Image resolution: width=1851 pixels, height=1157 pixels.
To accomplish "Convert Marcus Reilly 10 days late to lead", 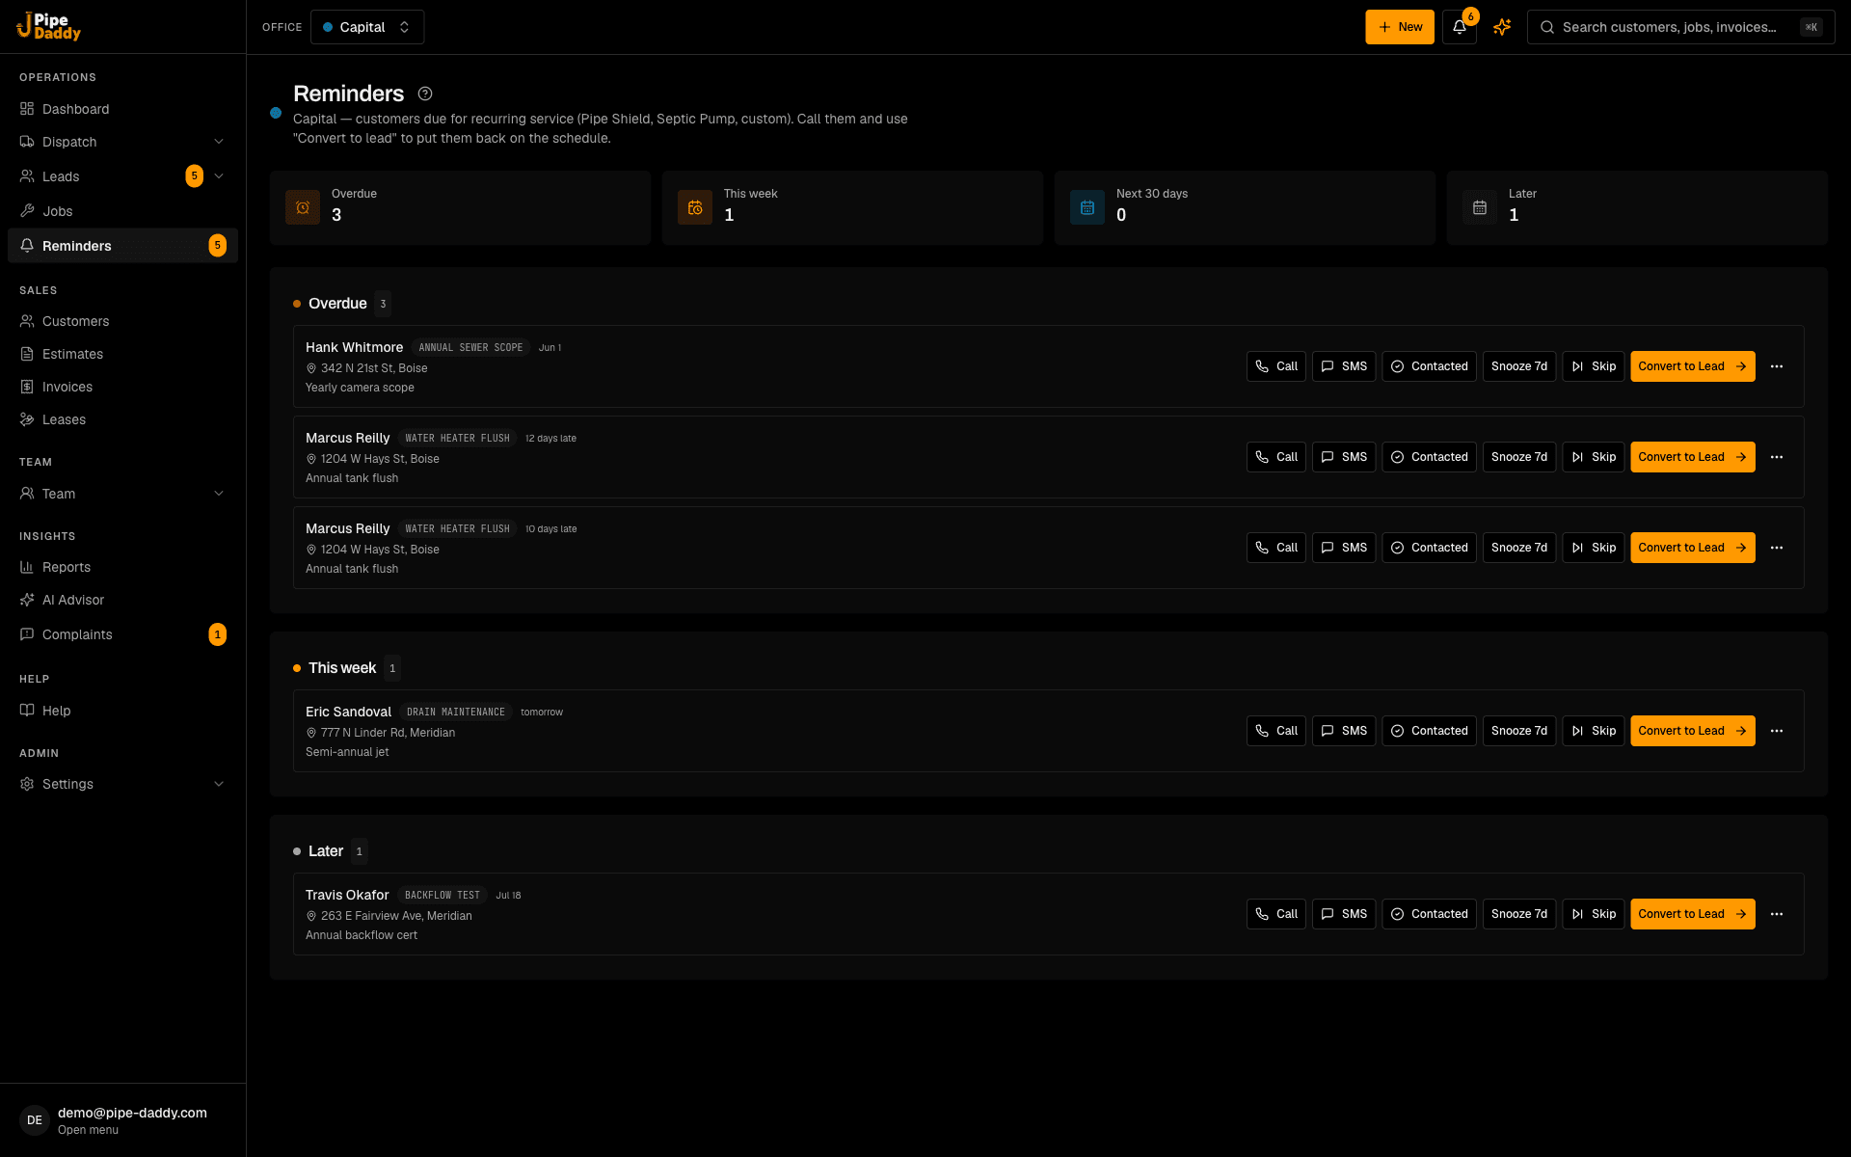I will pyautogui.click(x=1692, y=548).
